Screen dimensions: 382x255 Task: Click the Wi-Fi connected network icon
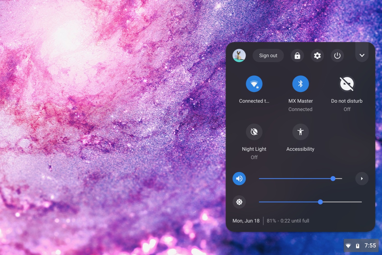pos(254,84)
